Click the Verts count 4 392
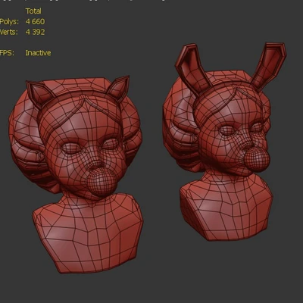The height and width of the screenshot is (303, 303). [35, 32]
